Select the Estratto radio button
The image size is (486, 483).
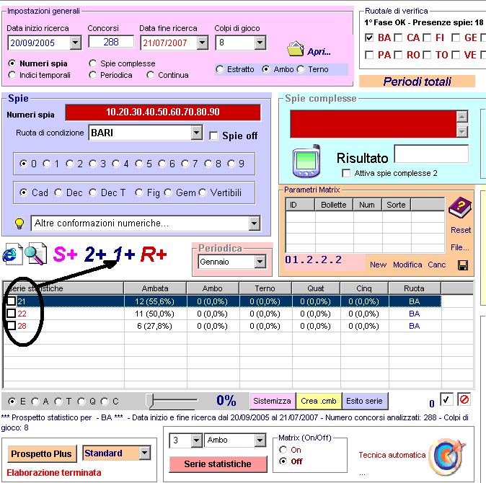click(220, 69)
